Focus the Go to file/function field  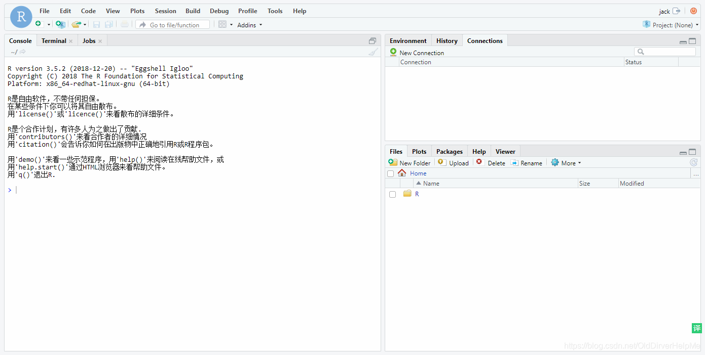(172, 25)
